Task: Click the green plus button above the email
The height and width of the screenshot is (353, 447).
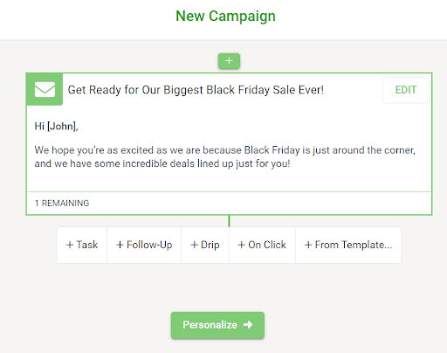Action: (229, 61)
